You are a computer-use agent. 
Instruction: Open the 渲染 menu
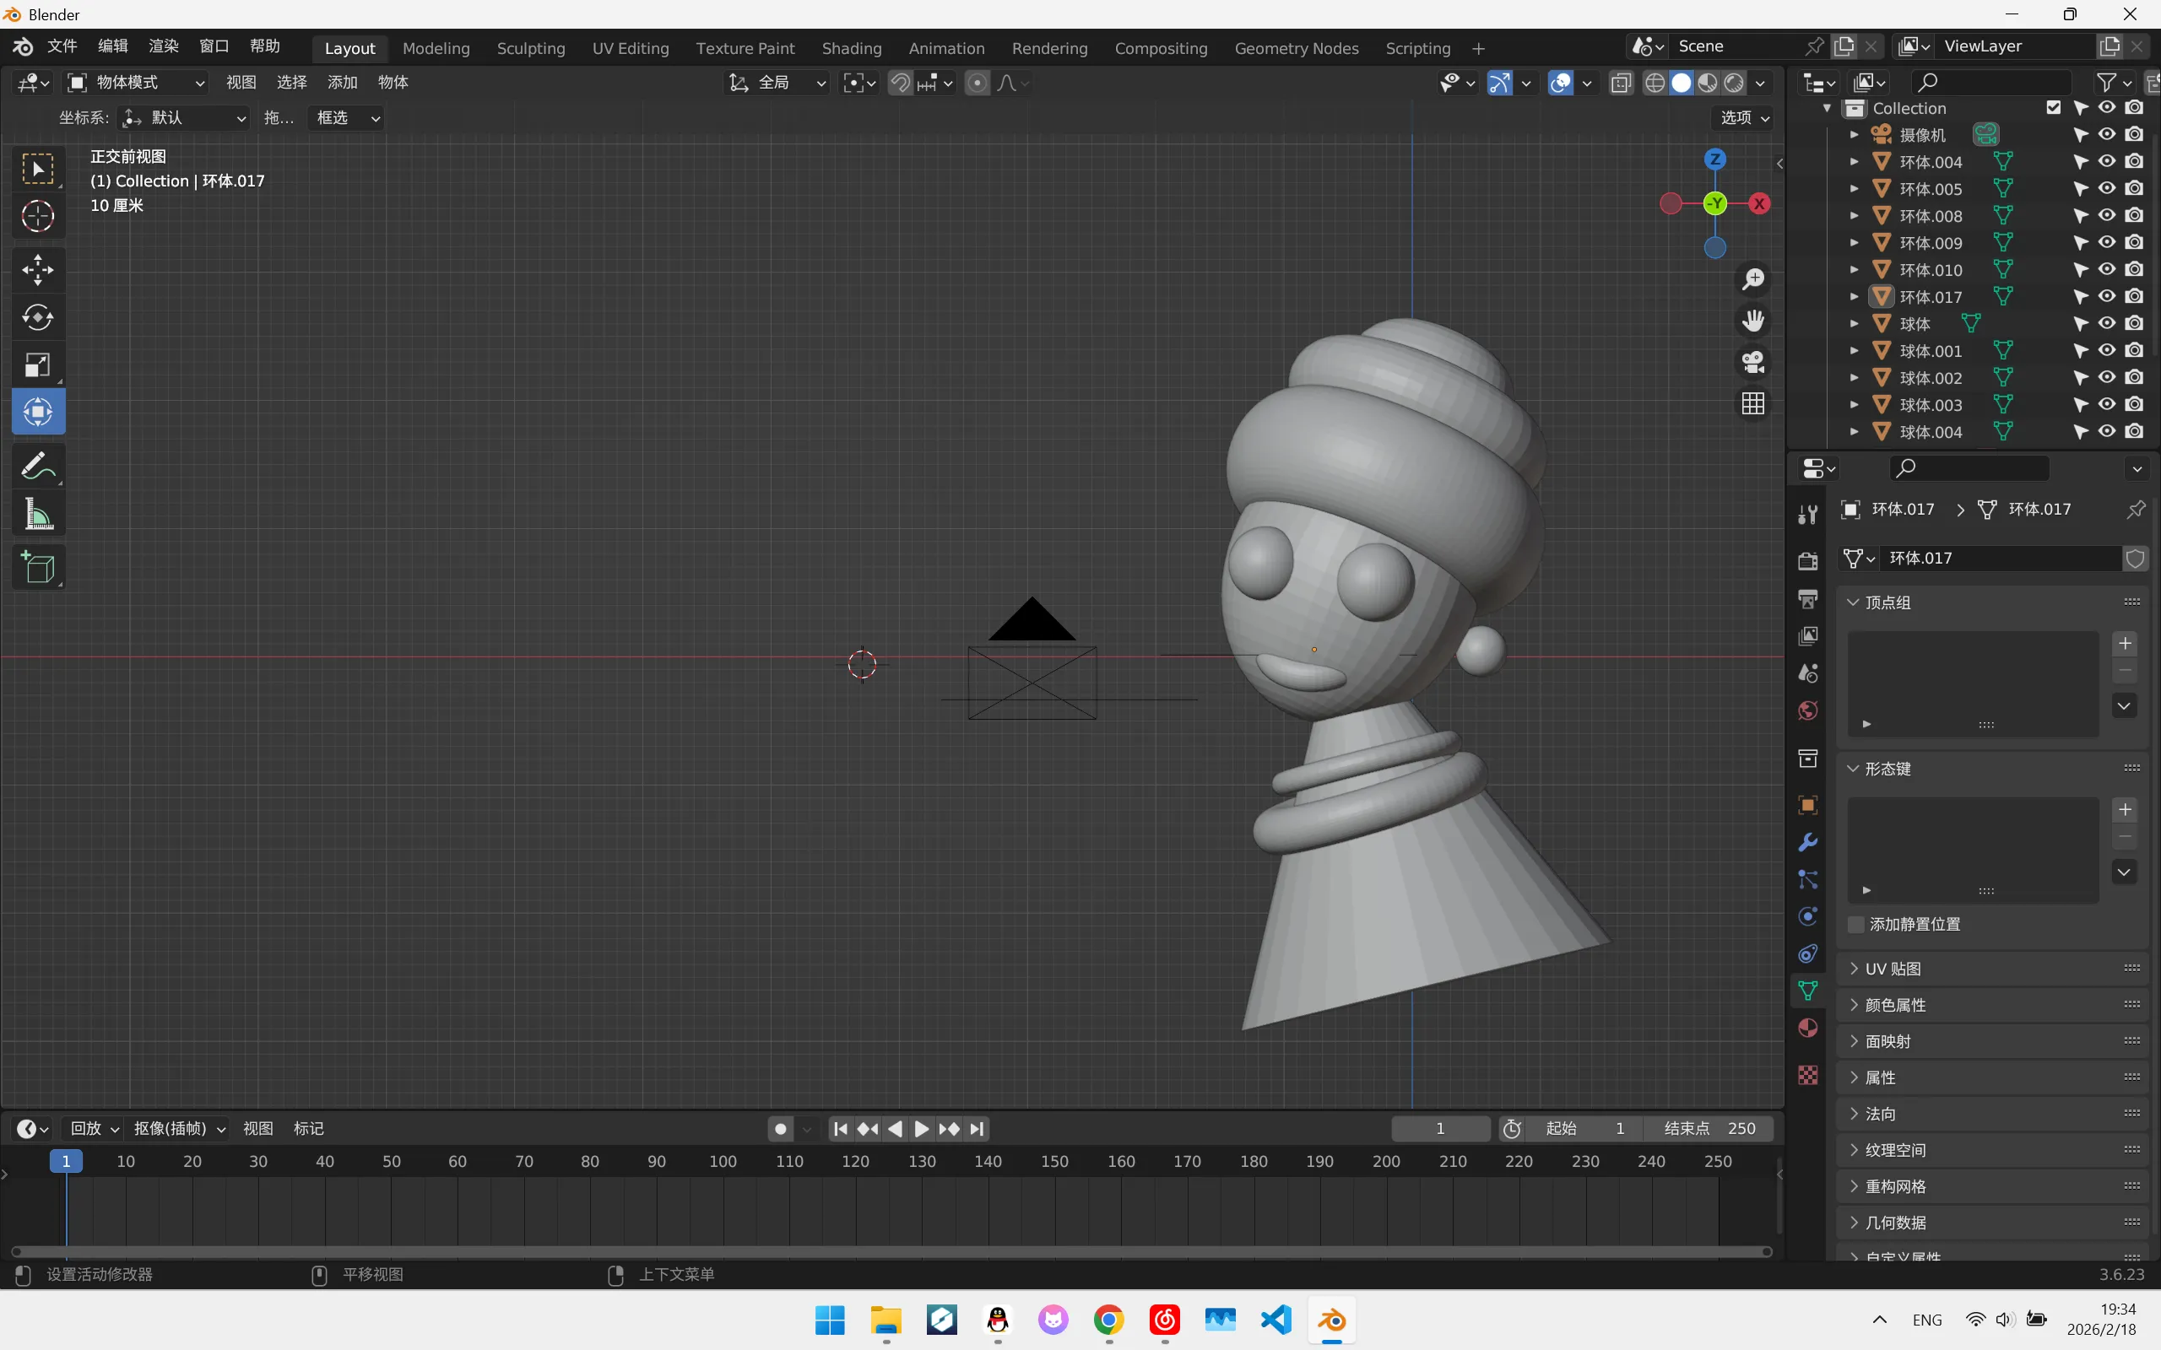pyautogui.click(x=164, y=46)
